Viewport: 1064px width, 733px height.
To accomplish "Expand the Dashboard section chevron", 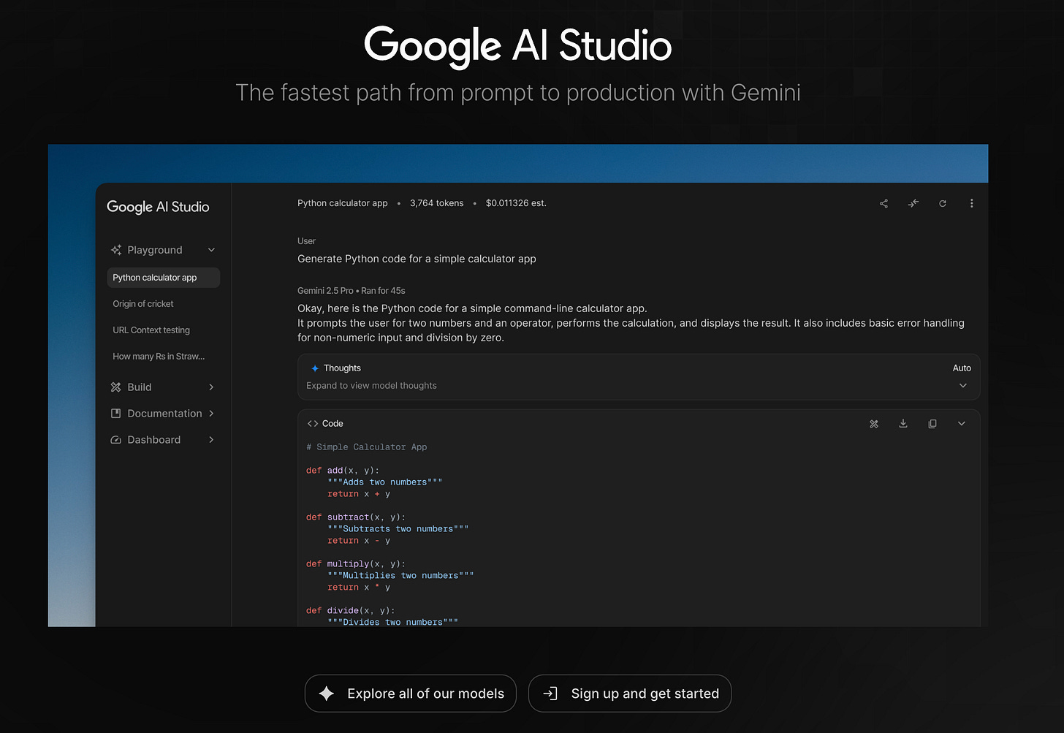I will (x=211, y=440).
